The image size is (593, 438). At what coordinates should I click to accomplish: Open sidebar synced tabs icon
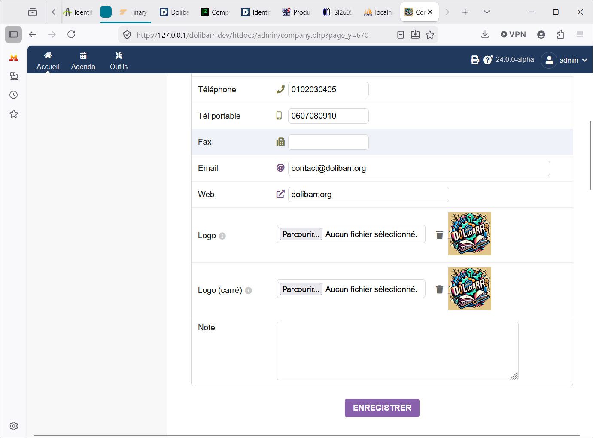(x=14, y=76)
